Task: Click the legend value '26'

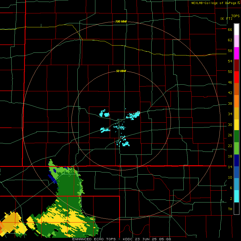Action: click(230, 135)
